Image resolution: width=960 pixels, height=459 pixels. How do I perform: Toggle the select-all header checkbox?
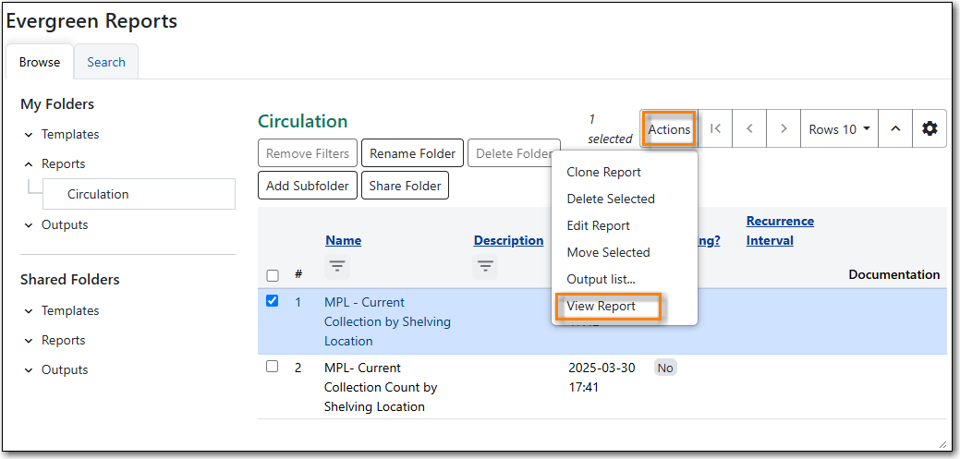click(x=273, y=275)
